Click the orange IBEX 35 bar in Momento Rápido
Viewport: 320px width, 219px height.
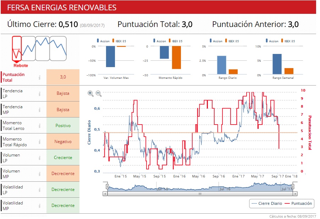click(x=176, y=58)
